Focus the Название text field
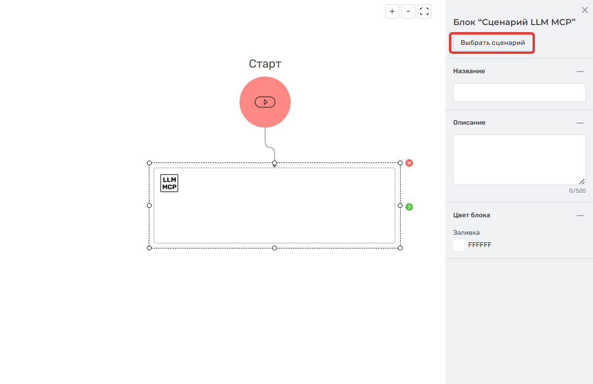This screenshot has width=593, height=384. click(519, 93)
